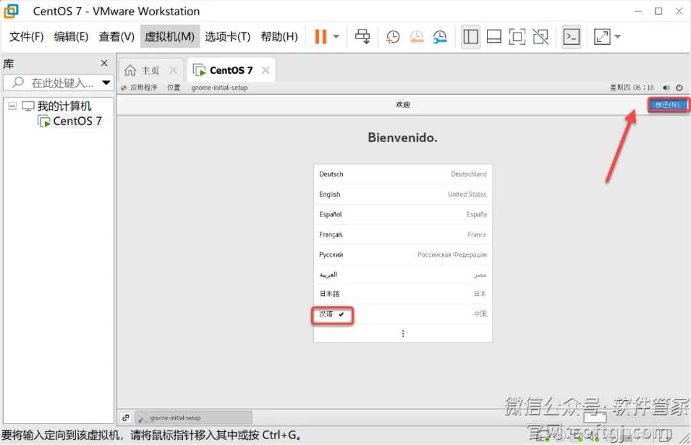Open the snapshot manager icon

point(440,36)
